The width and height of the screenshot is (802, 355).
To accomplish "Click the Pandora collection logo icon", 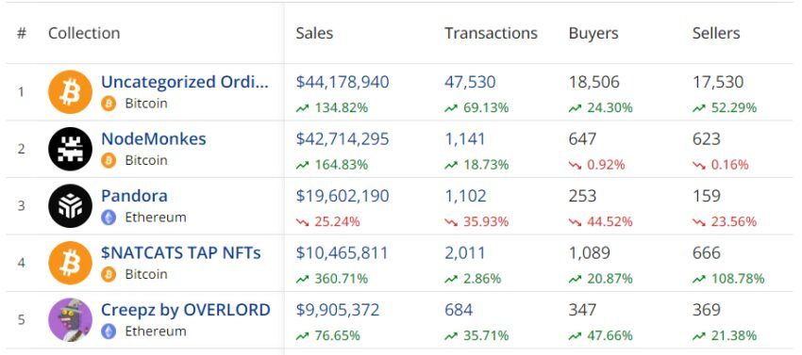I will click(x=70, y=206).
